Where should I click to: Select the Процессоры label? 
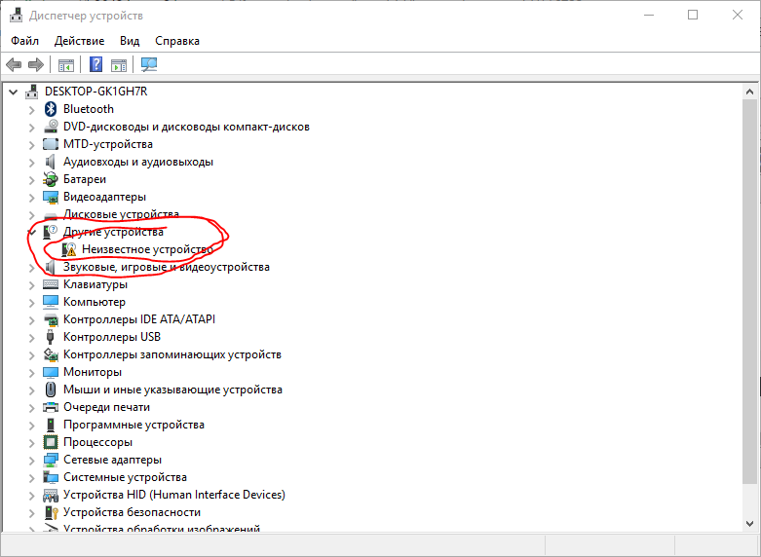[97, 442]
